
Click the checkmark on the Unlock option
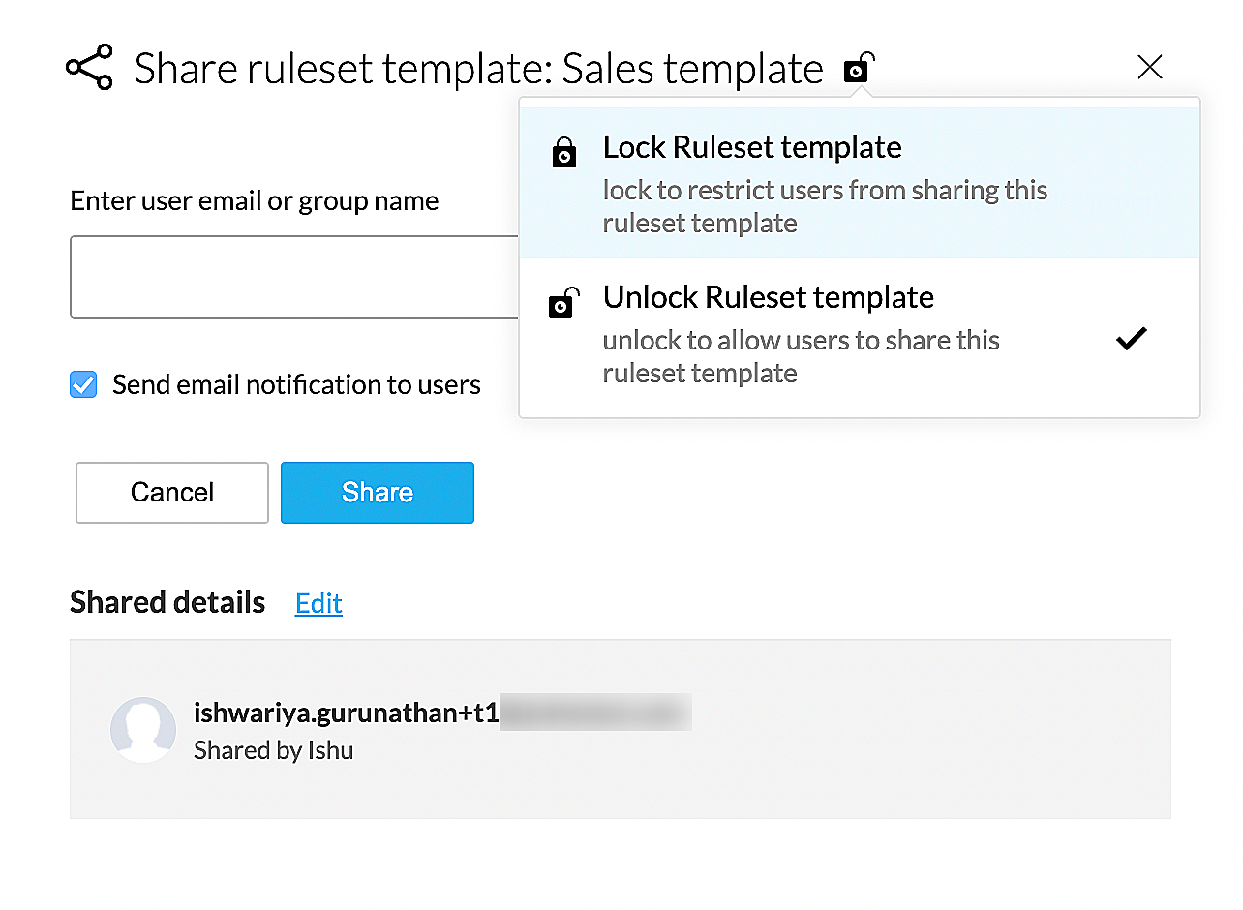pos(1131,338)
